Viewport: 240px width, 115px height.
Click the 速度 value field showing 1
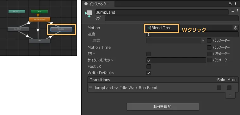click(192, 34)
